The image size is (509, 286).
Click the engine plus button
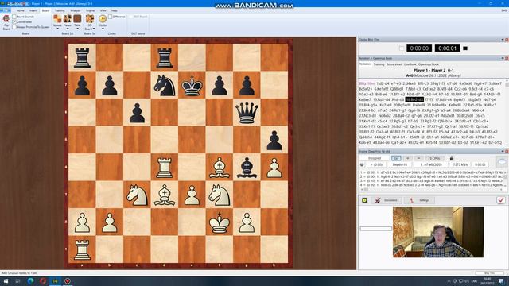408,158
